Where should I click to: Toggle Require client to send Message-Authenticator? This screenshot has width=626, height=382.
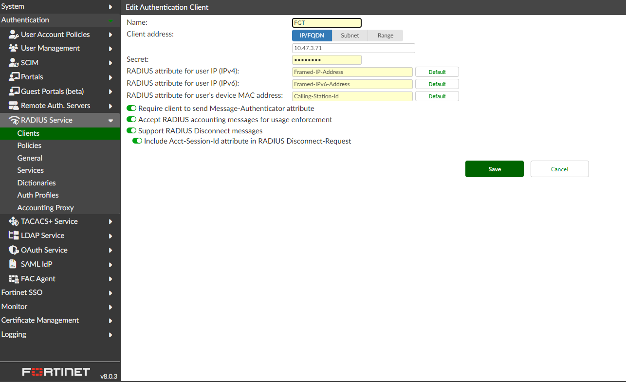click(131, 109)
